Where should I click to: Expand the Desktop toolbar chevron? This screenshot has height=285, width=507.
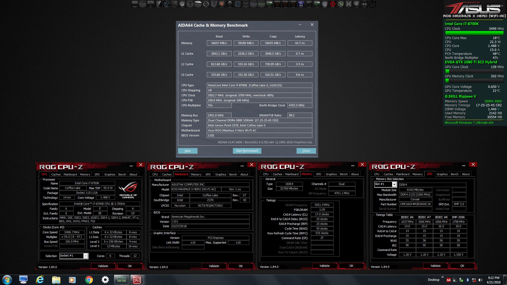442,277
